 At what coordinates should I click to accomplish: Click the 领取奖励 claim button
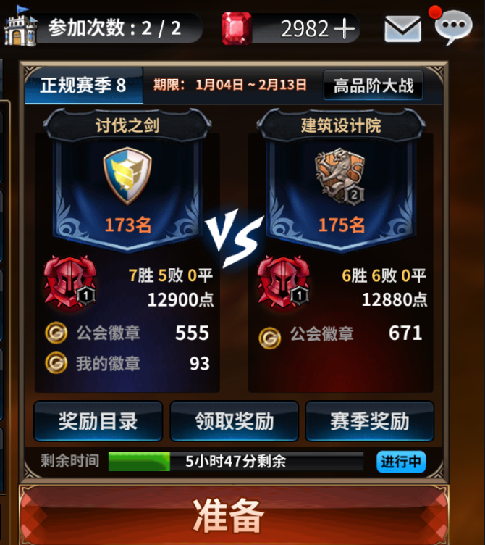click(235, 421)
